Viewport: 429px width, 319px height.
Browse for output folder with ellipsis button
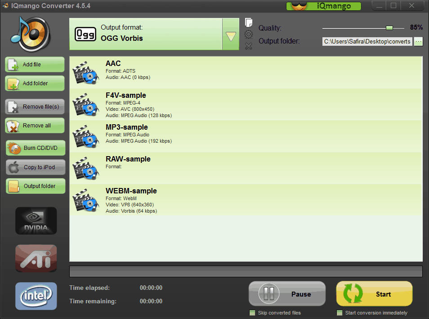[x=418, y=41]
